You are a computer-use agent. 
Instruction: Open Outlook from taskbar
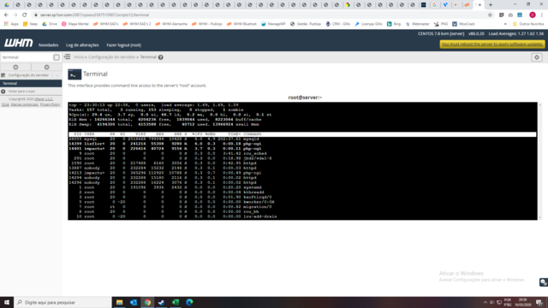point(134,302)
